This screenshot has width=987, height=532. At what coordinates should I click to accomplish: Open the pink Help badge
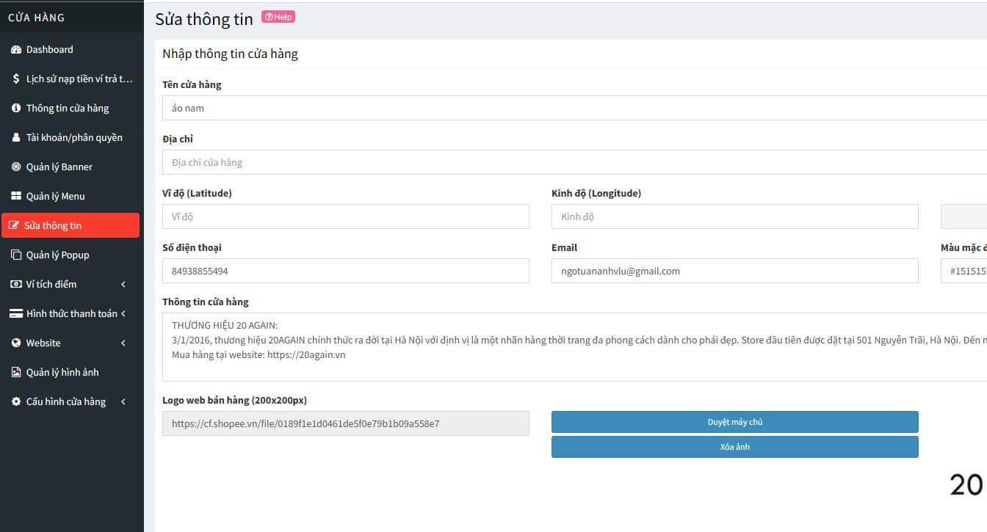point(278,17)
